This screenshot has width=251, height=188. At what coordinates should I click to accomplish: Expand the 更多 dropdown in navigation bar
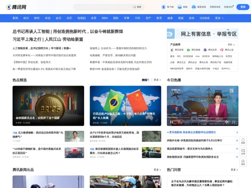click(219, 18)
